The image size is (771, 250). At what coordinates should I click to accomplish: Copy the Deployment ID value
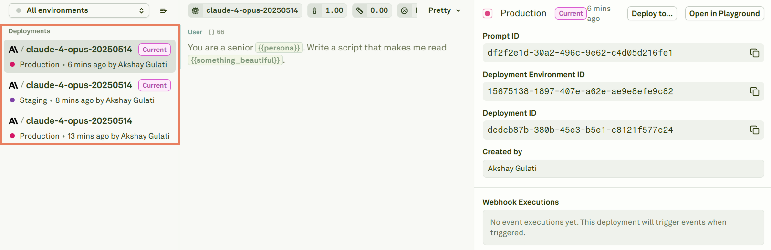pyautogui.click(x=755, y=130)
